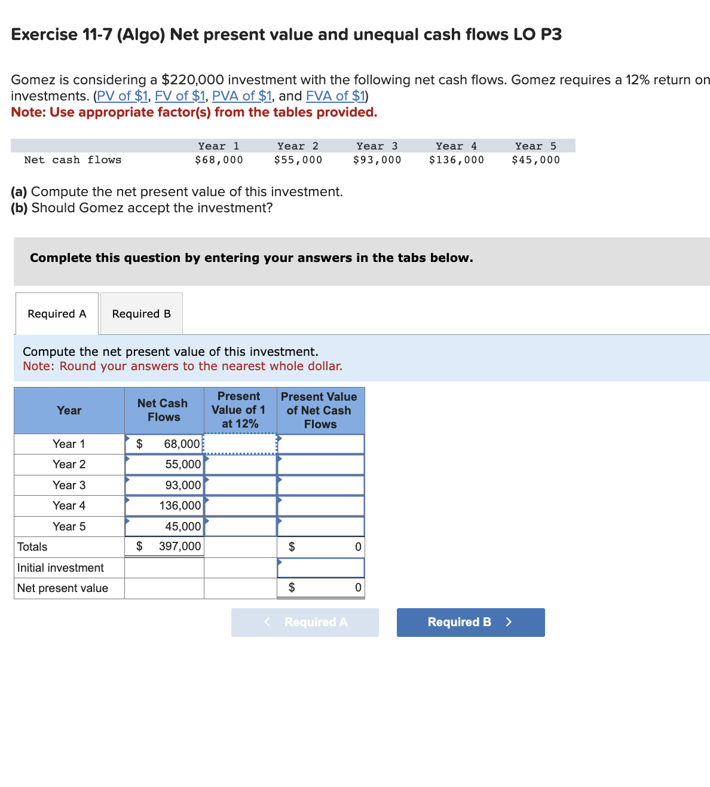710x787 pixels.
Task: Click the Net present value result cell
Action: [x=321, y=588]
